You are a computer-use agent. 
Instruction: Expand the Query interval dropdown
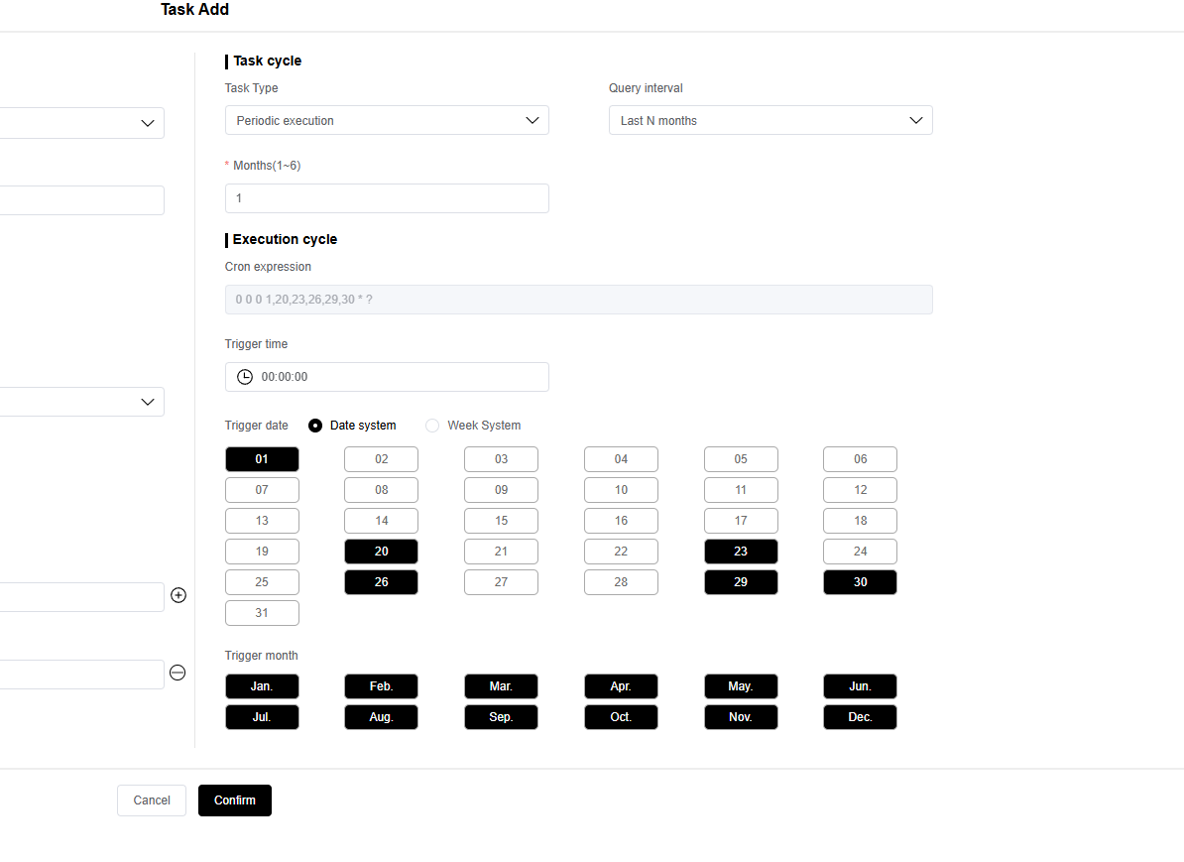[770, 120]
